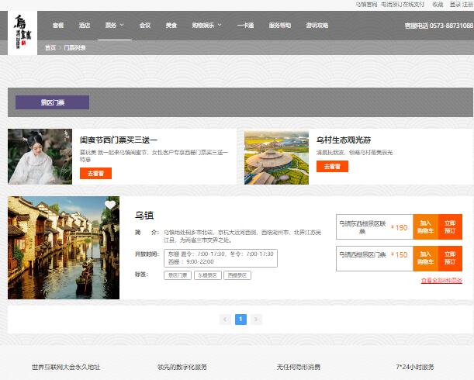Open the 乌镇 canal photo thumbnail
Image resolution: width=474 pixels, height=380 pixels.
tap(64, 247)
